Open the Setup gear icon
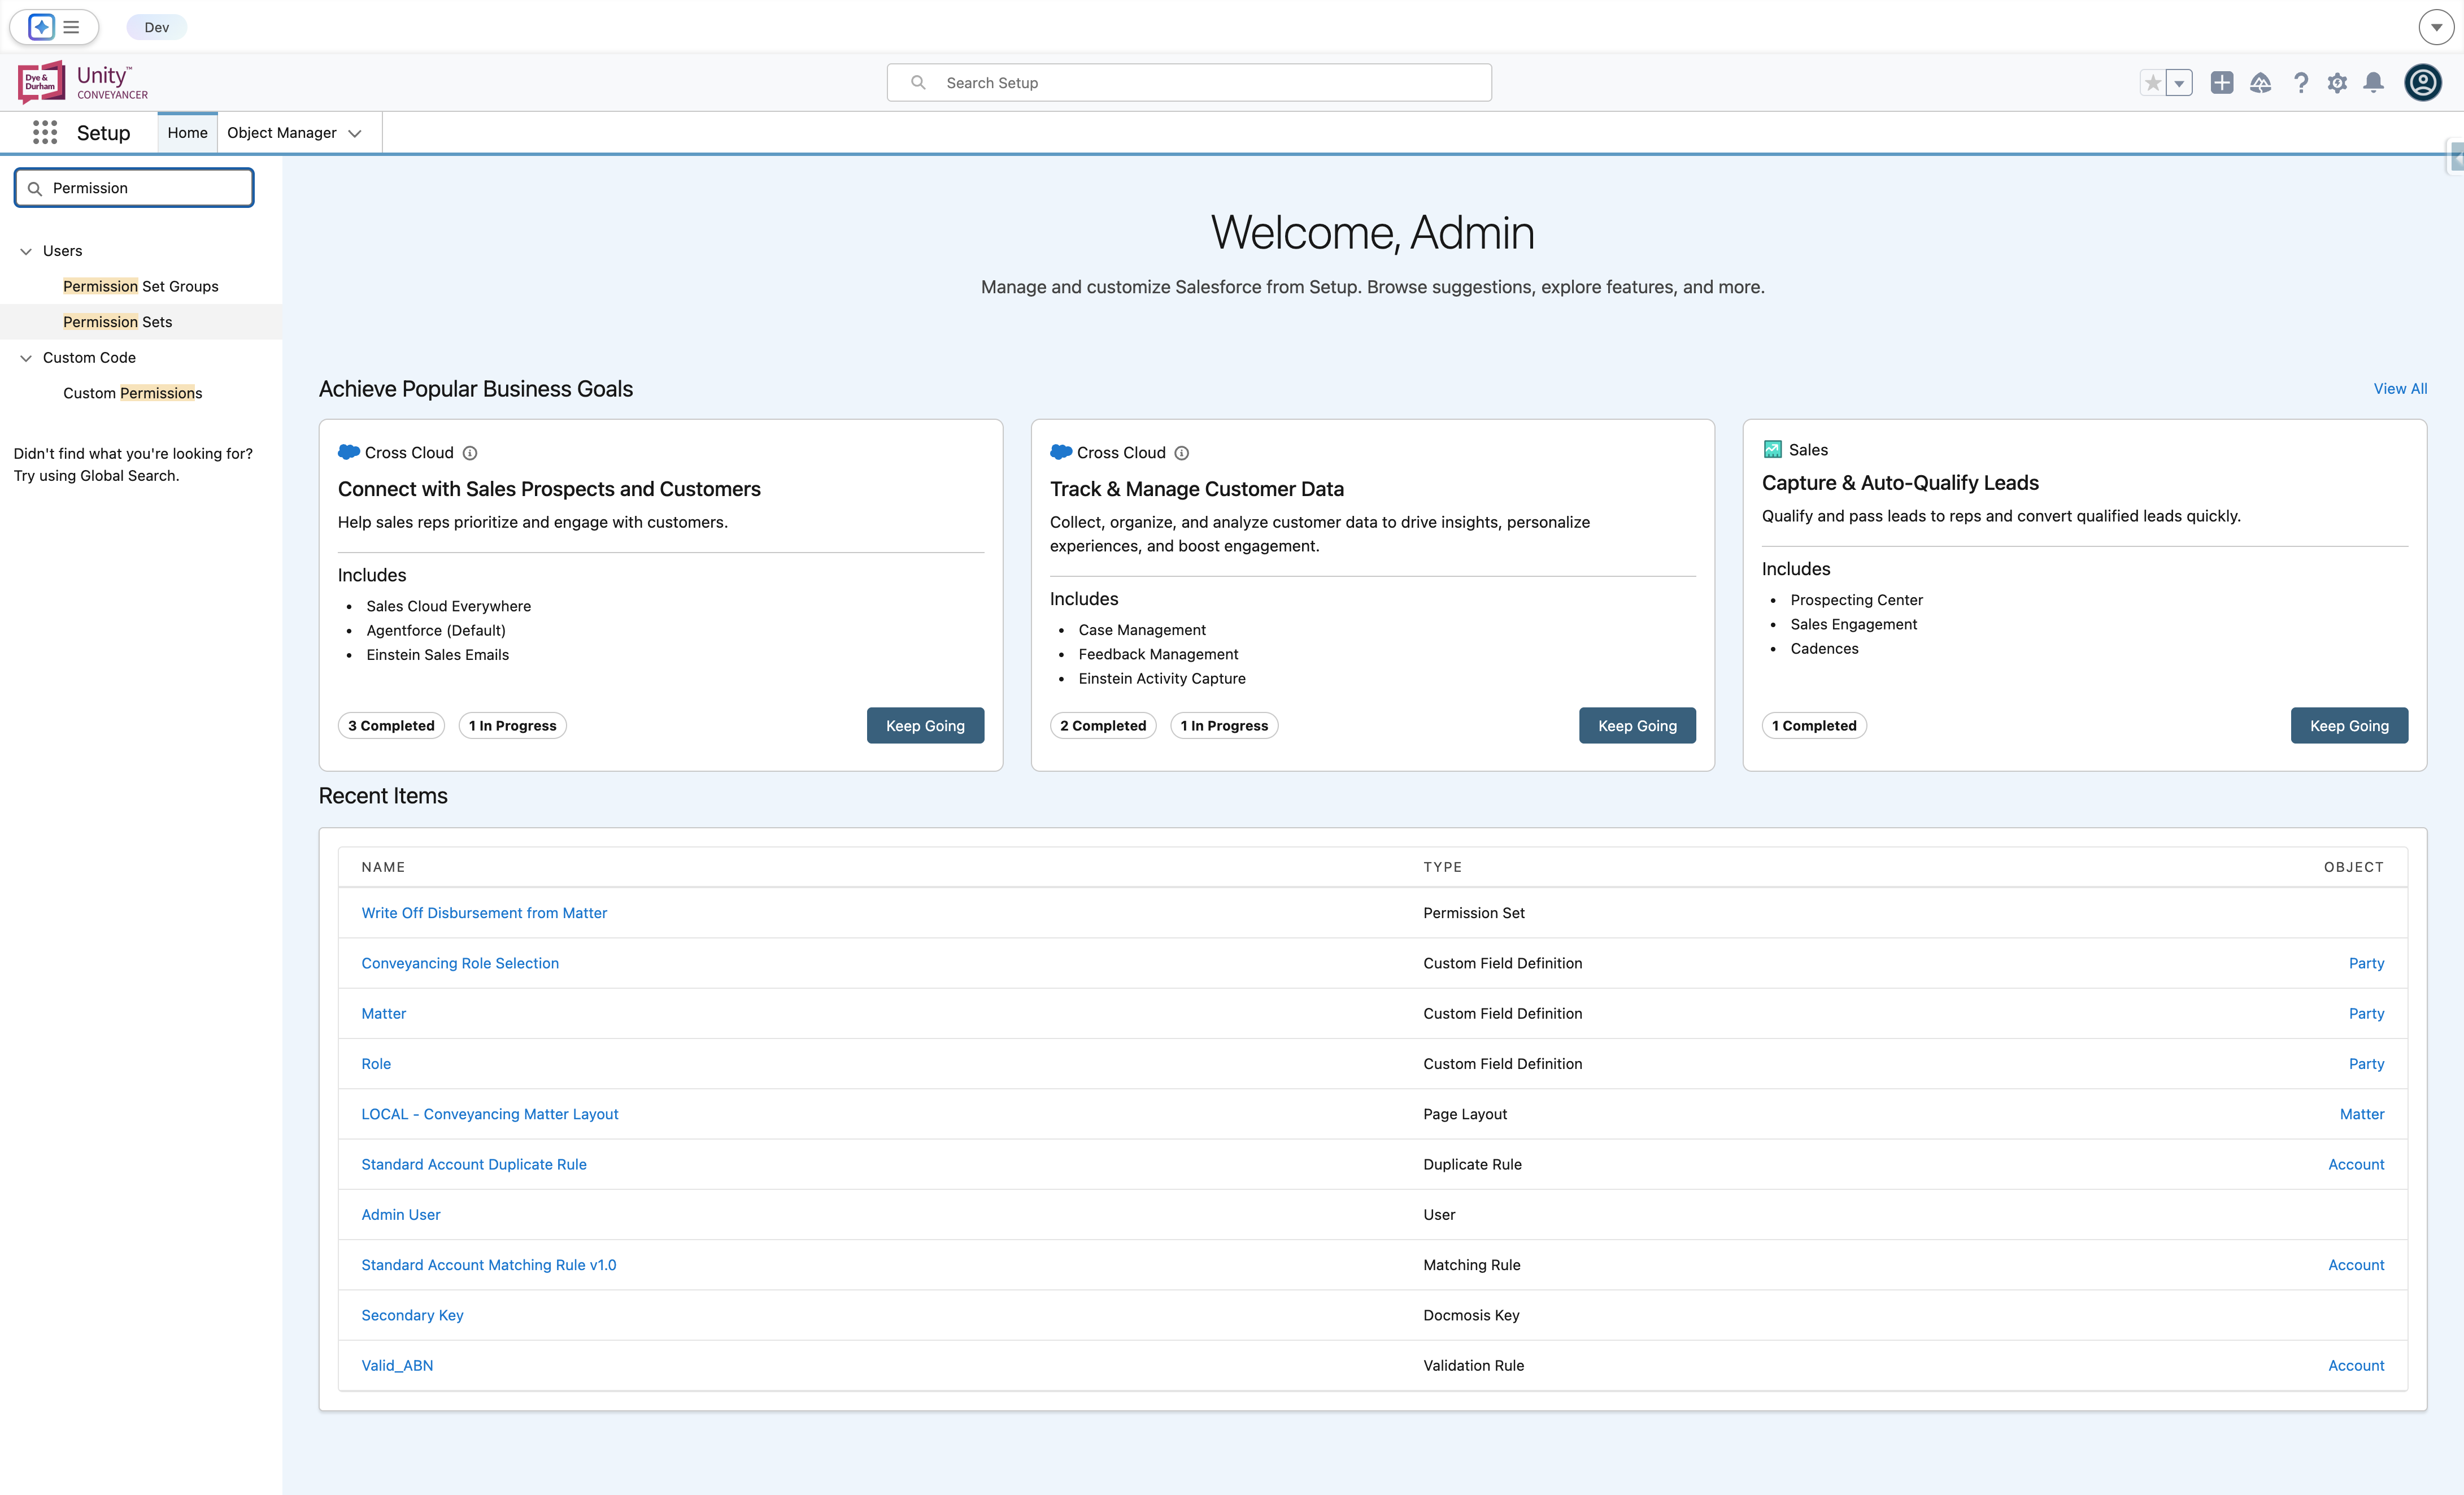2464x1495 pixels. coord(2337,83)
